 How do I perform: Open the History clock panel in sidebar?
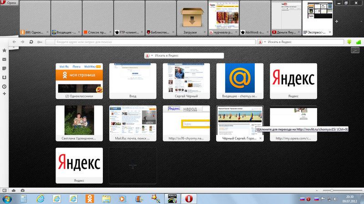pyautogui.click(x=4, y=87)
